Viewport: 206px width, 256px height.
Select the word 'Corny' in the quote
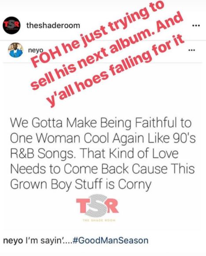pyautogui.click(x=135, y=185)
